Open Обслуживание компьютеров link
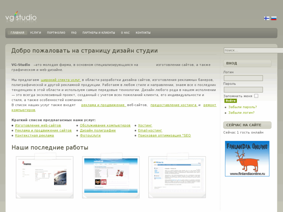 pyautogui.click(x=105, y=125)
